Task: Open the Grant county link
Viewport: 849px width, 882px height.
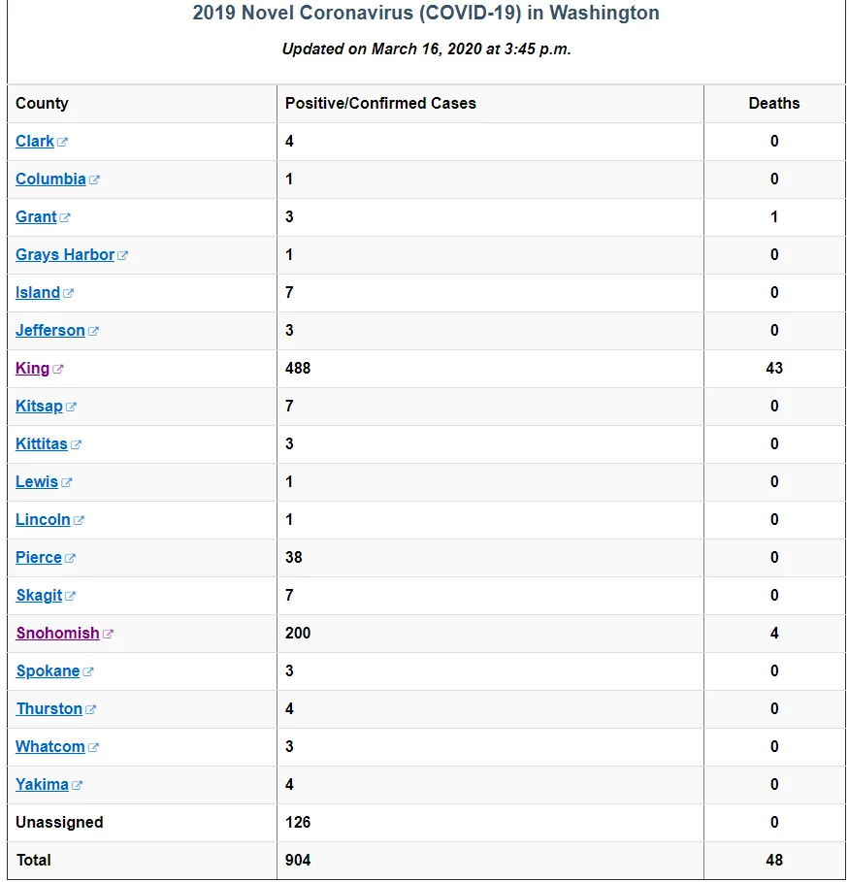Action: 36,216
